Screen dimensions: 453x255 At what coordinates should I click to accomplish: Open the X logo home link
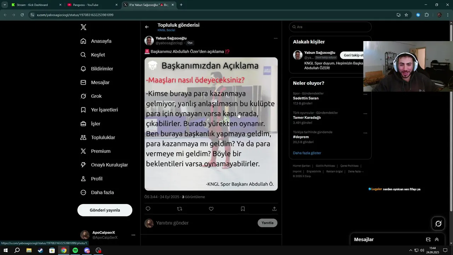tap(84, 27)
